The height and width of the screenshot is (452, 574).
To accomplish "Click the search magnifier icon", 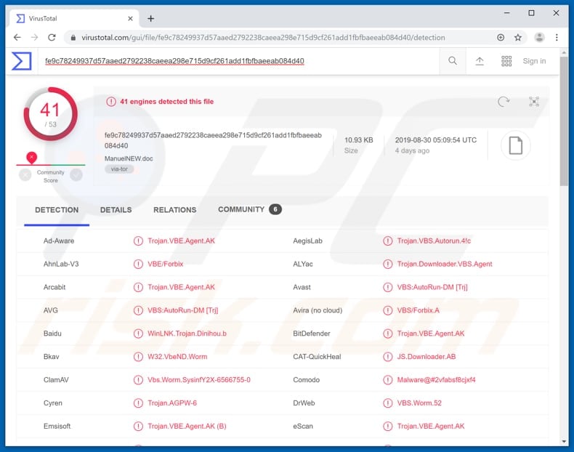I will [x=453, y=61].
